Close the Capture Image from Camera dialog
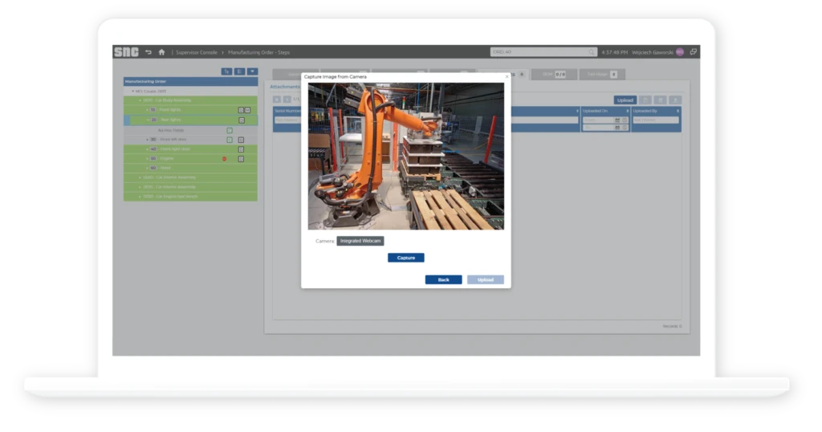Image resolution: width=822 pixels, height=432 pixels. [506, 77]
